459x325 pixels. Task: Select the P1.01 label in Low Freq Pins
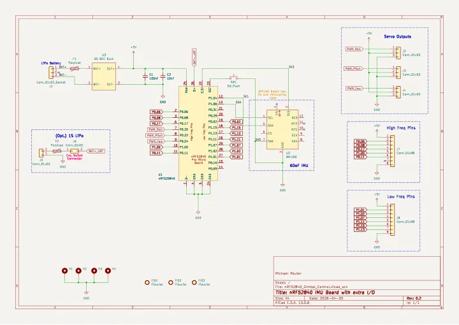coord(360,210)
